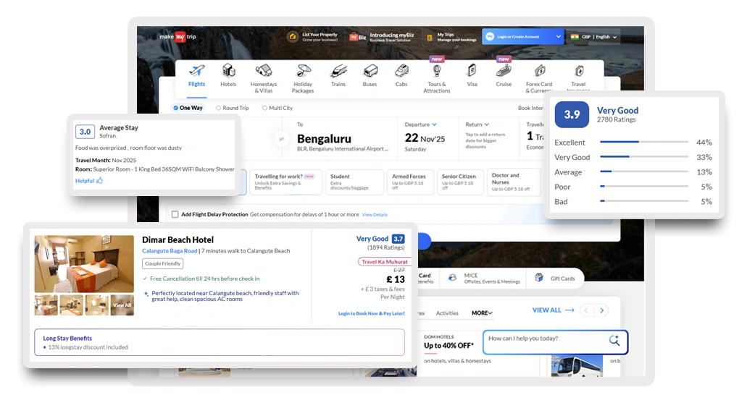Select Forex Card & Currency icon
Viewport: 747px width, 403px height.
[540, 71]
